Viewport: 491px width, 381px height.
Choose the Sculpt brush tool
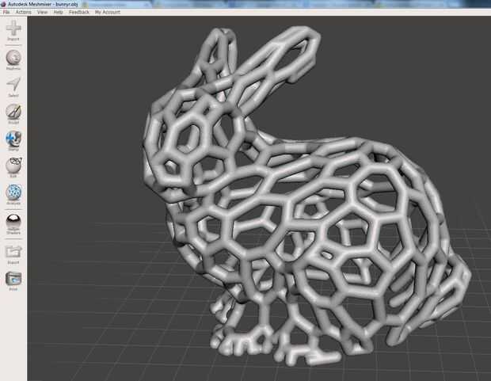click(x=13, y=114)
